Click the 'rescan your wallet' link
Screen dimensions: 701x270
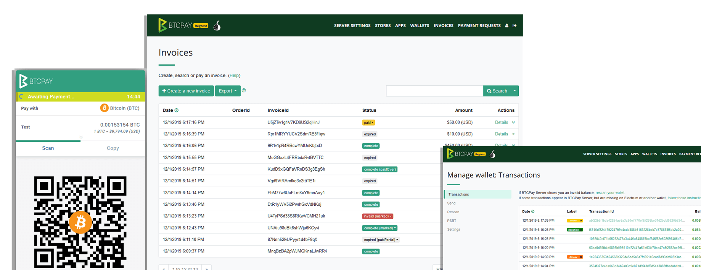[610, 193]
